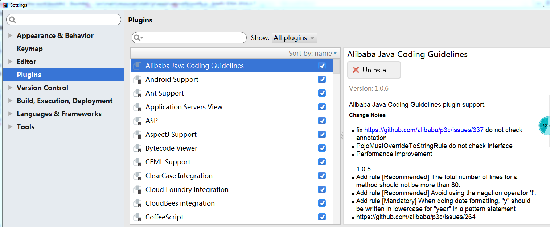Screen dimensions: 550x227
Task: Click the Cloud Foundry integration plugin icon
Action: click(137, 189)
